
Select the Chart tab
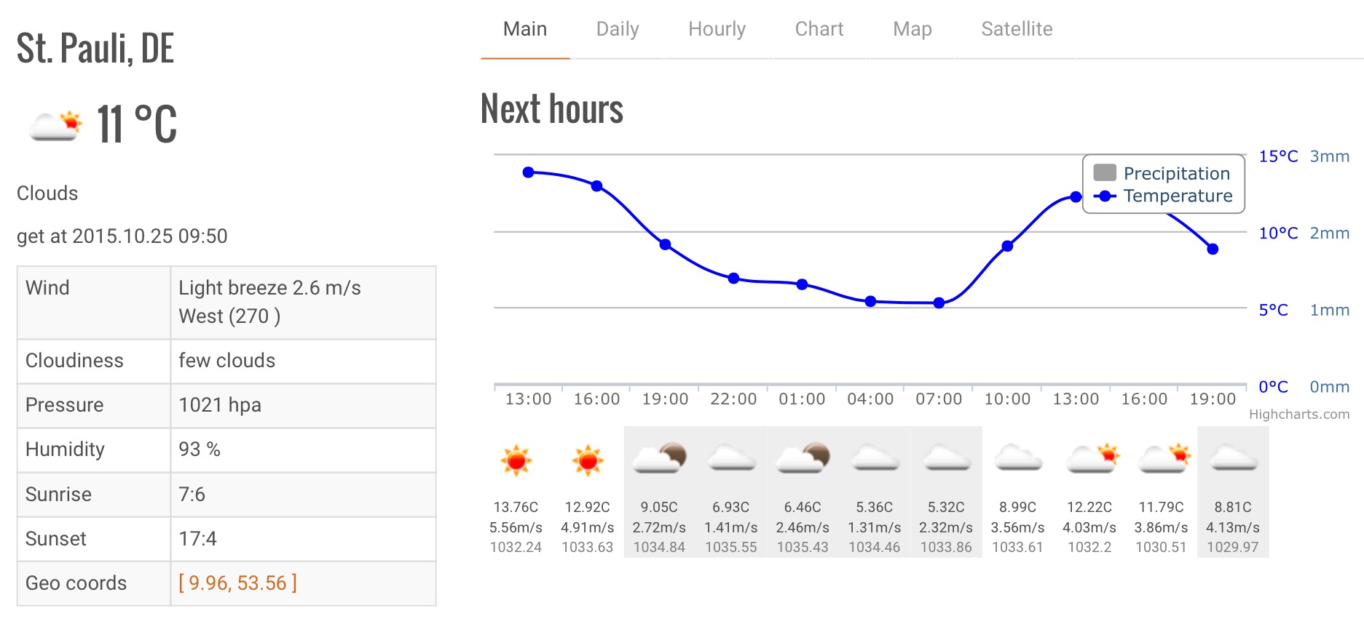(x=819, y=29)
